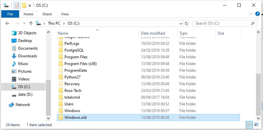Screen dimensions: 263x130
Task: Go back with the Back arrow
Action: click(x=7, y=23)
